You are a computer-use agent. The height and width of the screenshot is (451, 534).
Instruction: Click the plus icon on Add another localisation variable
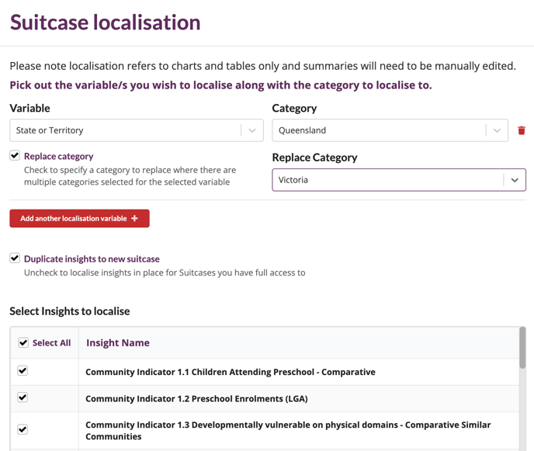click(x=135, y=218)
